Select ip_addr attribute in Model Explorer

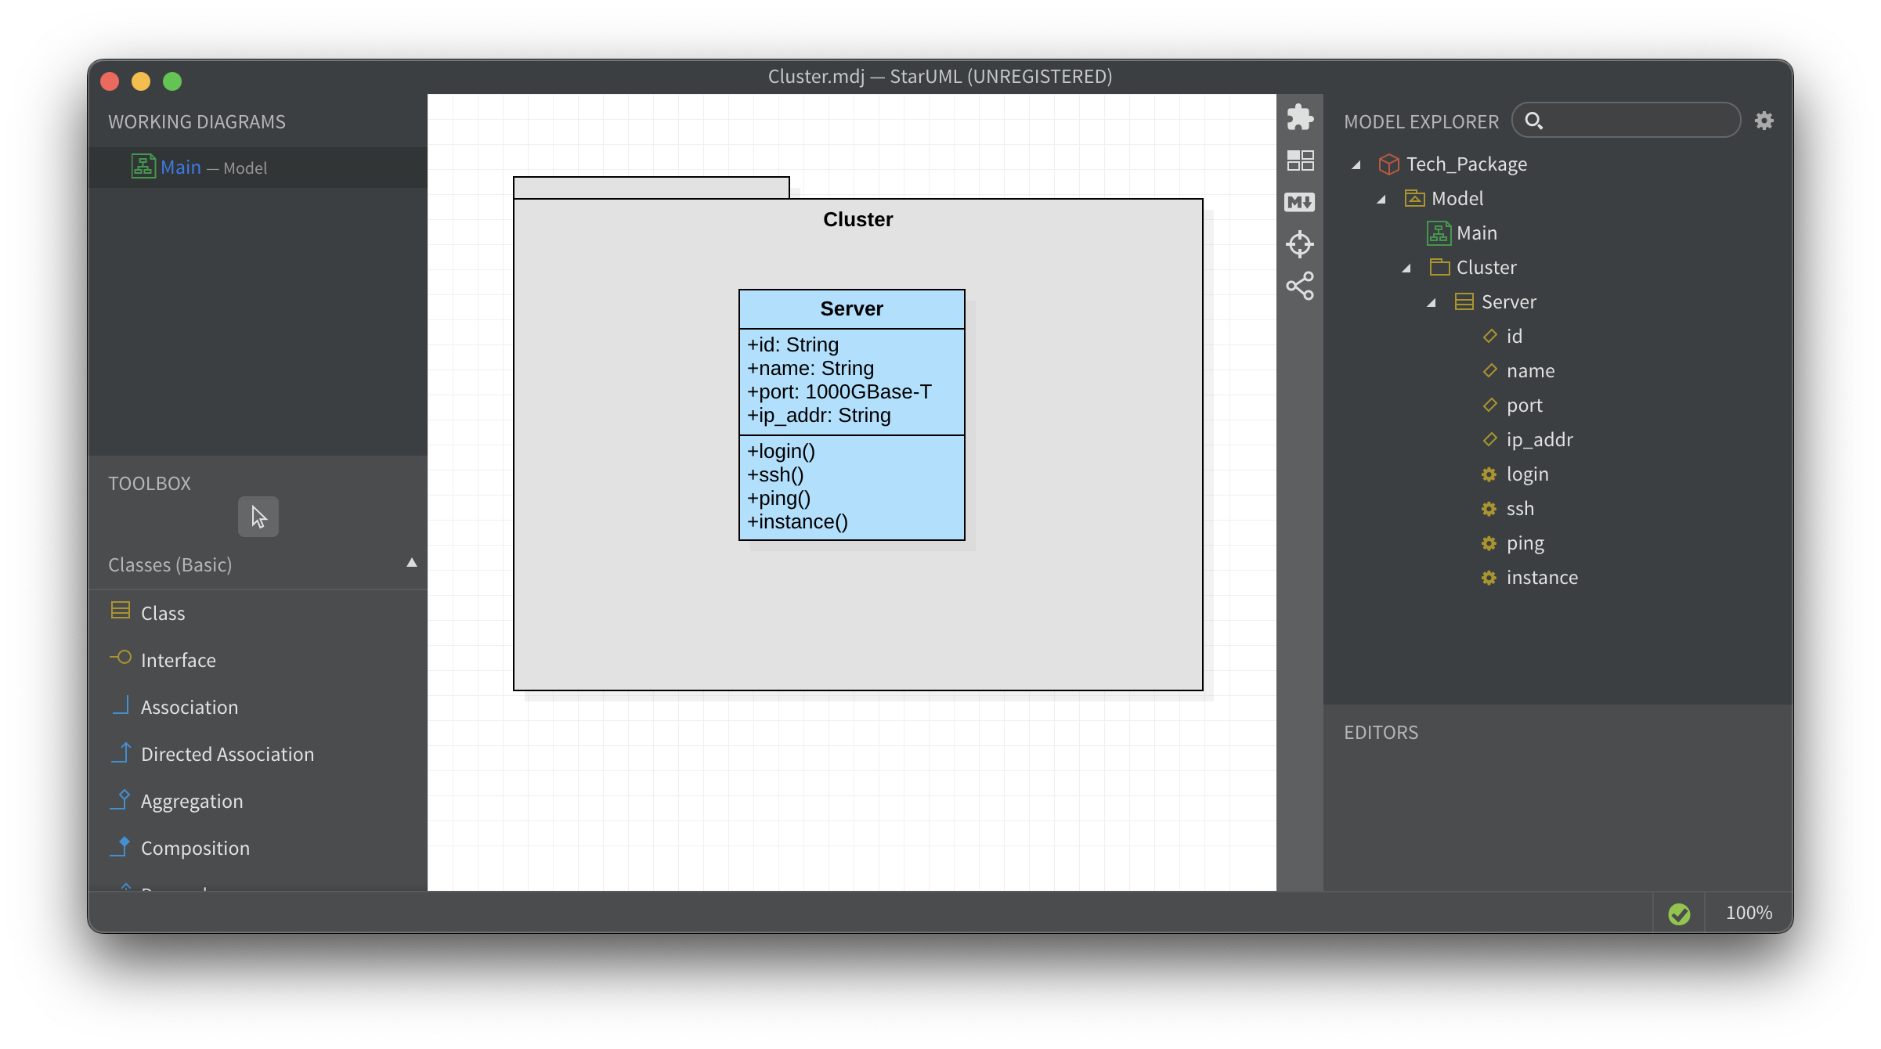pyautogui.click(x=1539, y=440)
